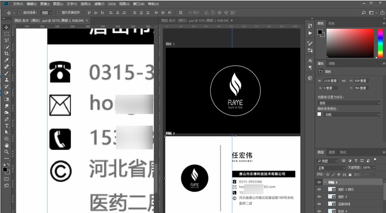Viewport: 386px width, 213px height.
Task: Open the History panel icon
Action: click(x=310, y=26)
